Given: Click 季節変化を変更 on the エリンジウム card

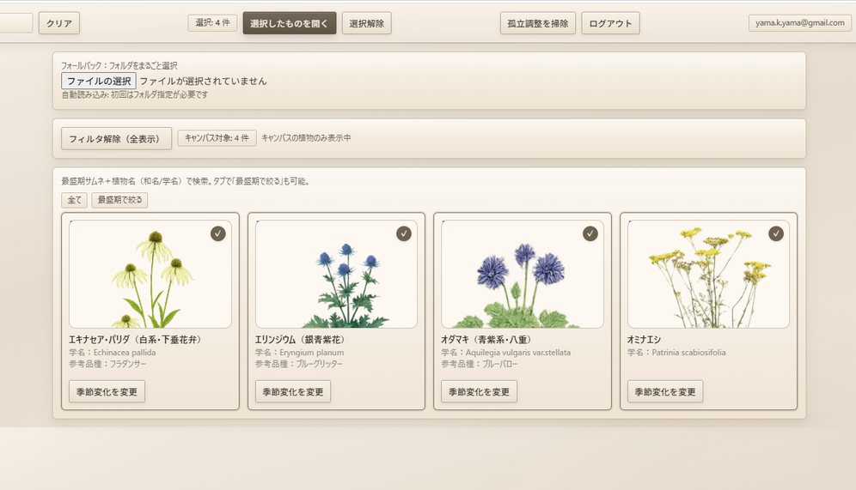Looking at the screenshot, I should pos(293,391).
